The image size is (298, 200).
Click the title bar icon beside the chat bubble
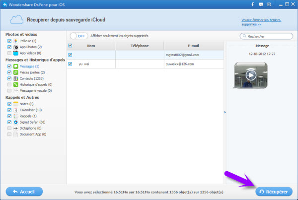[269, 4]
